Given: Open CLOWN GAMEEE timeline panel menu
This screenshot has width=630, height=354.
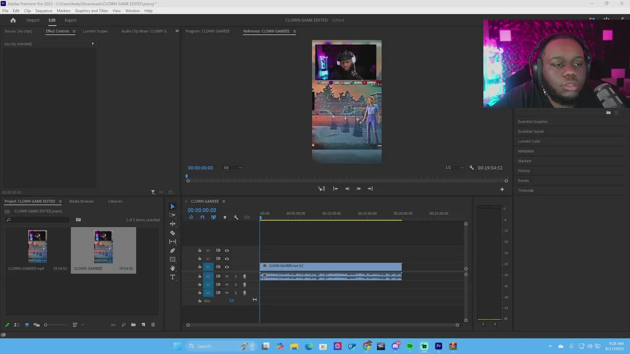Looking at the screenshot, I should [223, 201].
